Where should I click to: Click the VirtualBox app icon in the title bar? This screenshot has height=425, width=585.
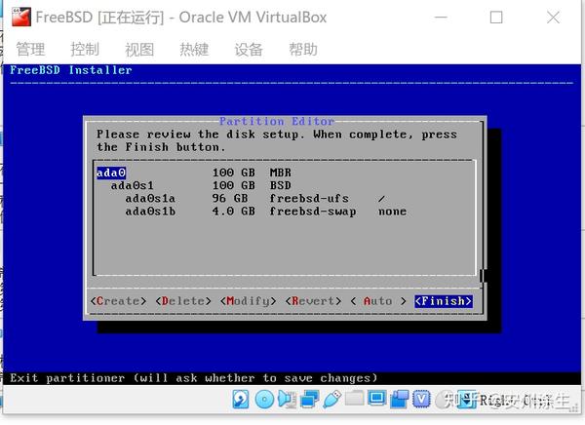coord(20,18)
